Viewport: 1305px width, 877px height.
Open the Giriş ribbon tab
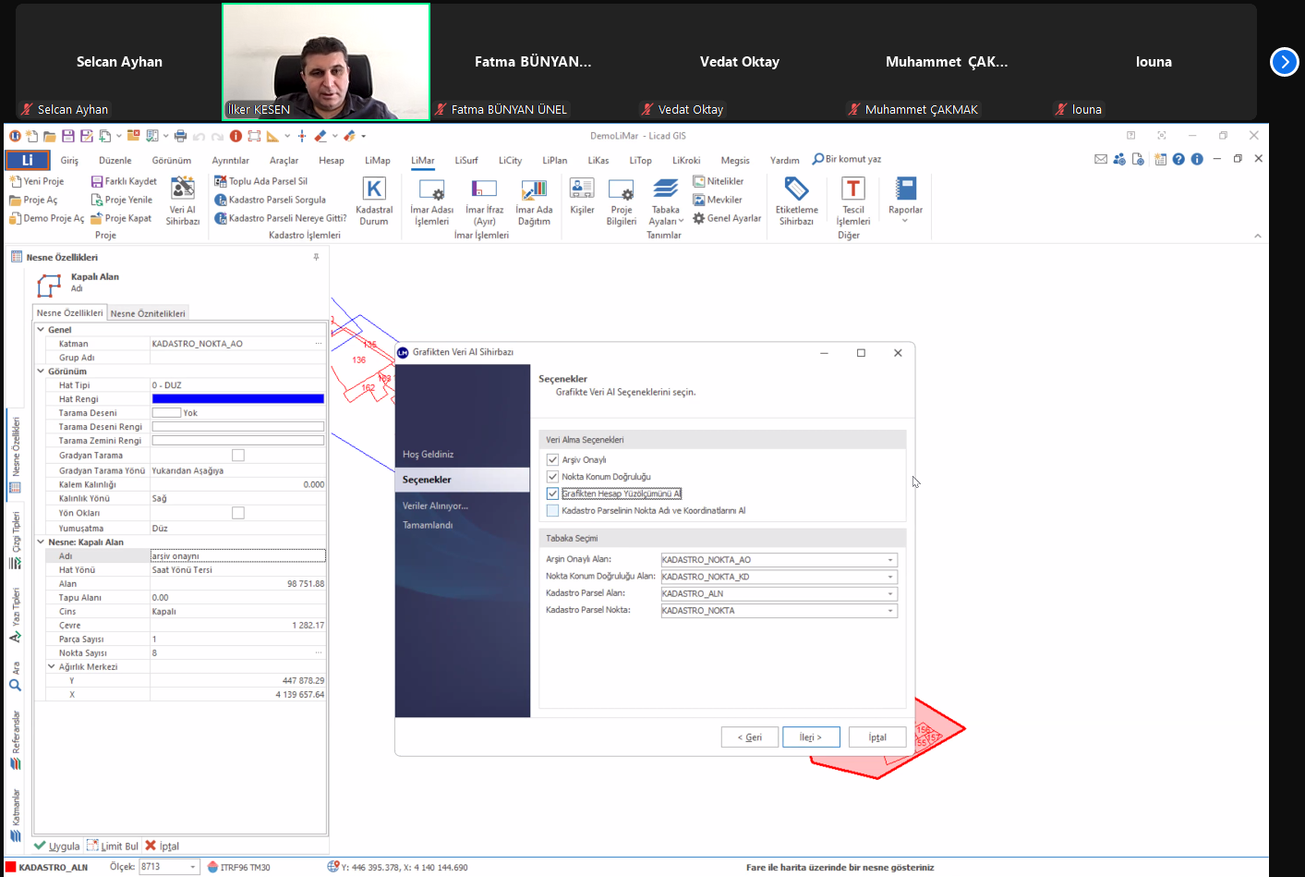pos(69,160)
